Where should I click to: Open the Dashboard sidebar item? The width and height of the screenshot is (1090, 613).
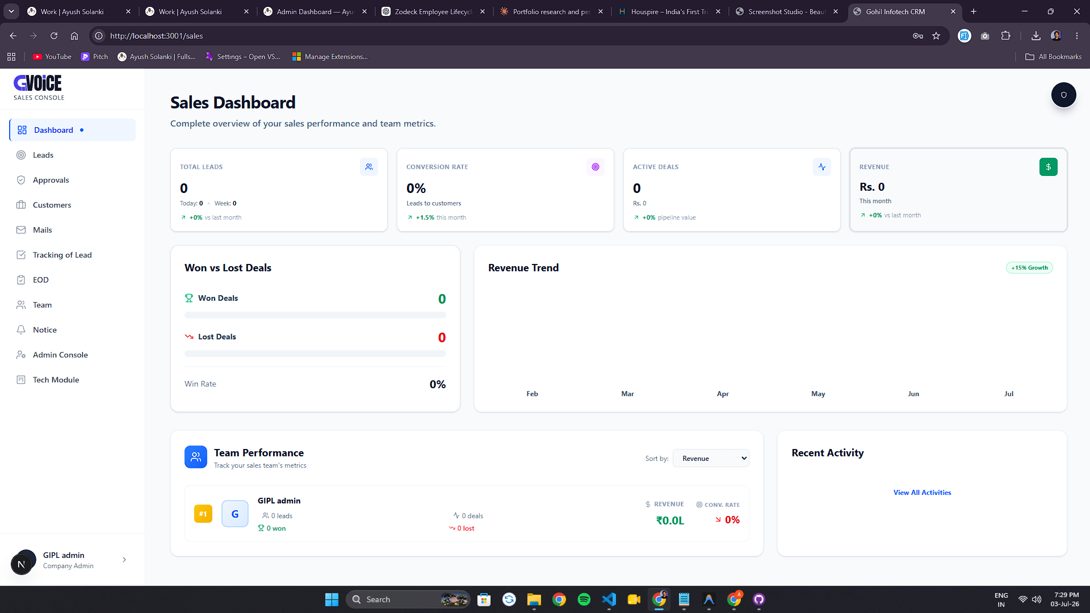[x=73, y=130]
